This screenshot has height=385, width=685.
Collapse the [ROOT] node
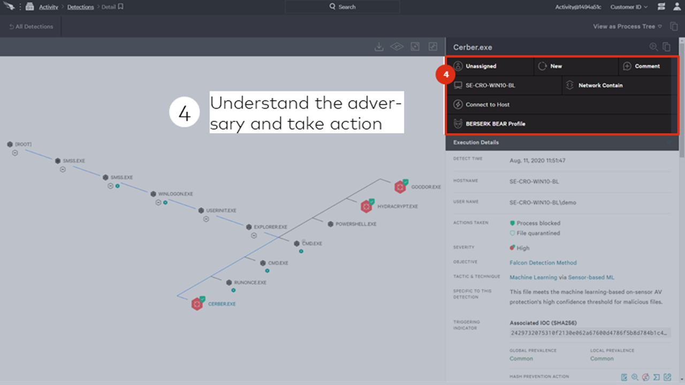[15, 153]
